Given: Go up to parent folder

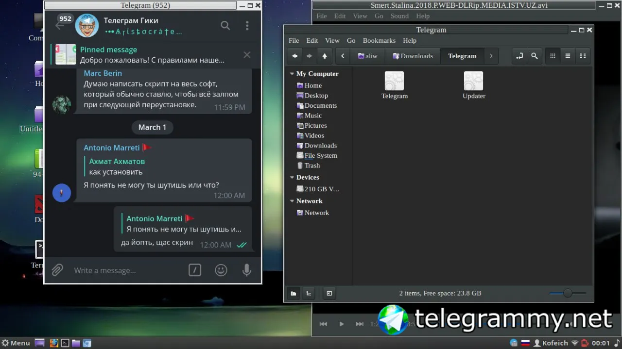Looking at the screenshot, I should pos(325,56).
